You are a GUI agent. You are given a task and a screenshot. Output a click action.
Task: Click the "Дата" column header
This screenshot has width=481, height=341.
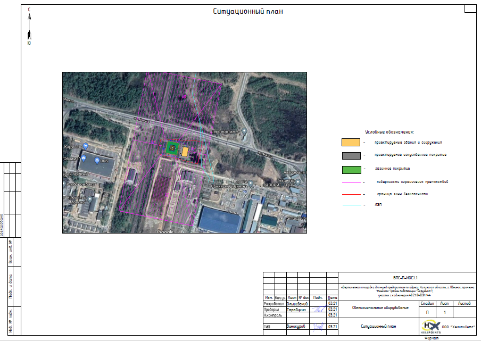tap(332, 298)
